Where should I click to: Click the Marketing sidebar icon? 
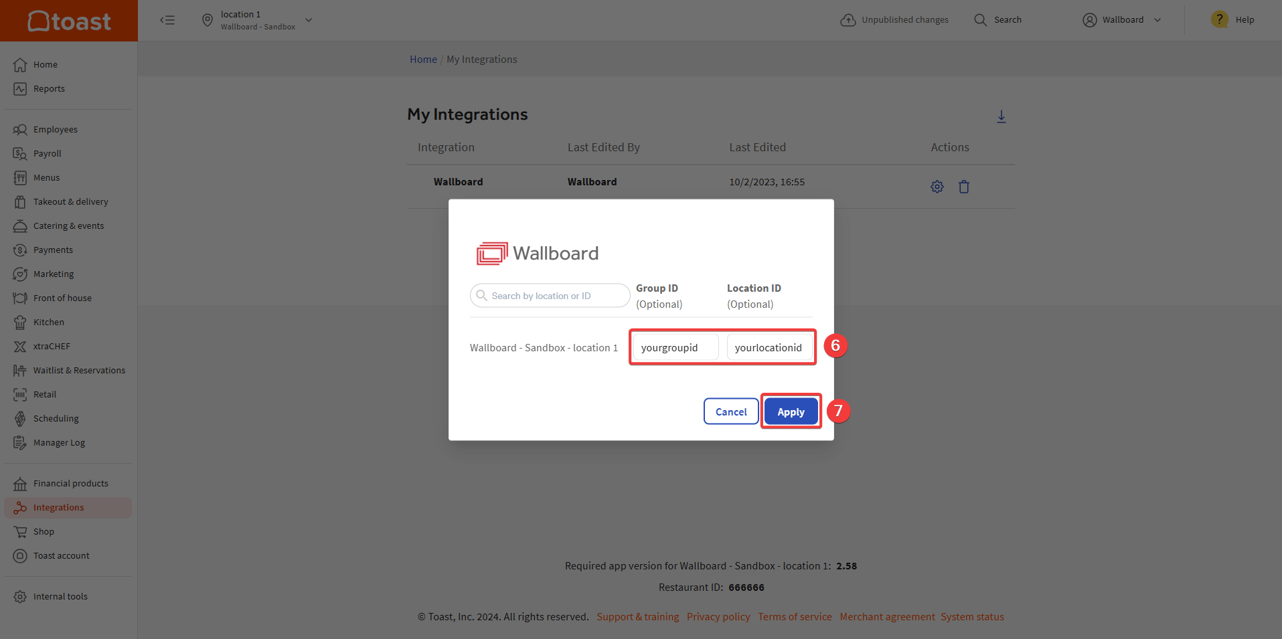coord(20,274)
